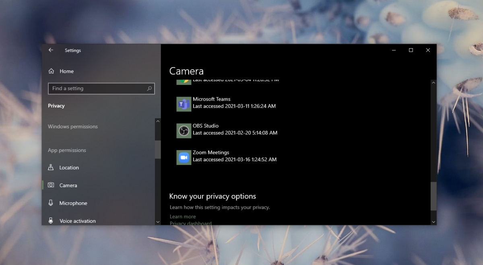The image size is (483, 265).
Task: Click the Microsoft Teams app icon
Action: click(x=184, y=104)
